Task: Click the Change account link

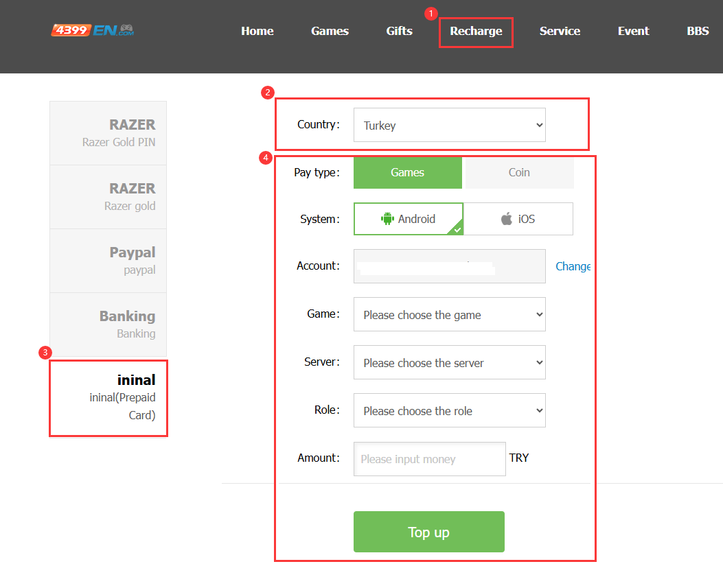Action: (x=573, y=266)
